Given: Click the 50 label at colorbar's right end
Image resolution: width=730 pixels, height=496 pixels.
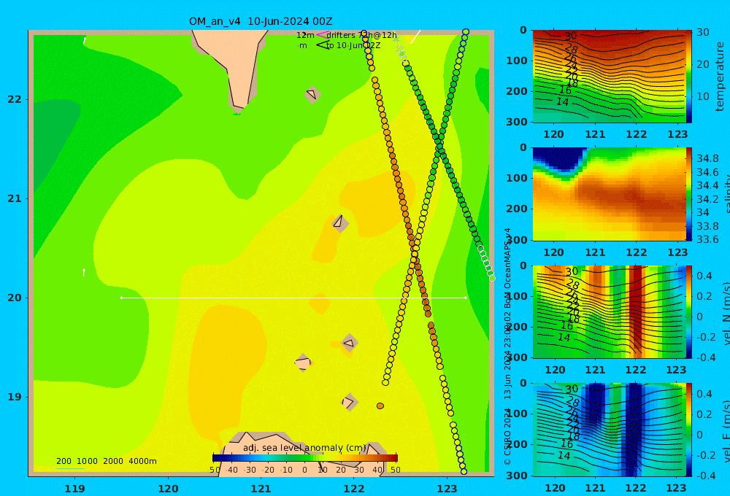Looking at the screenshot, I should [396, 470].
